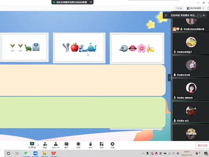Image resolution: width=209 pixels, height=157 pixels.
Task: Open the 应用 apps menu
Action: pos(102,145)
